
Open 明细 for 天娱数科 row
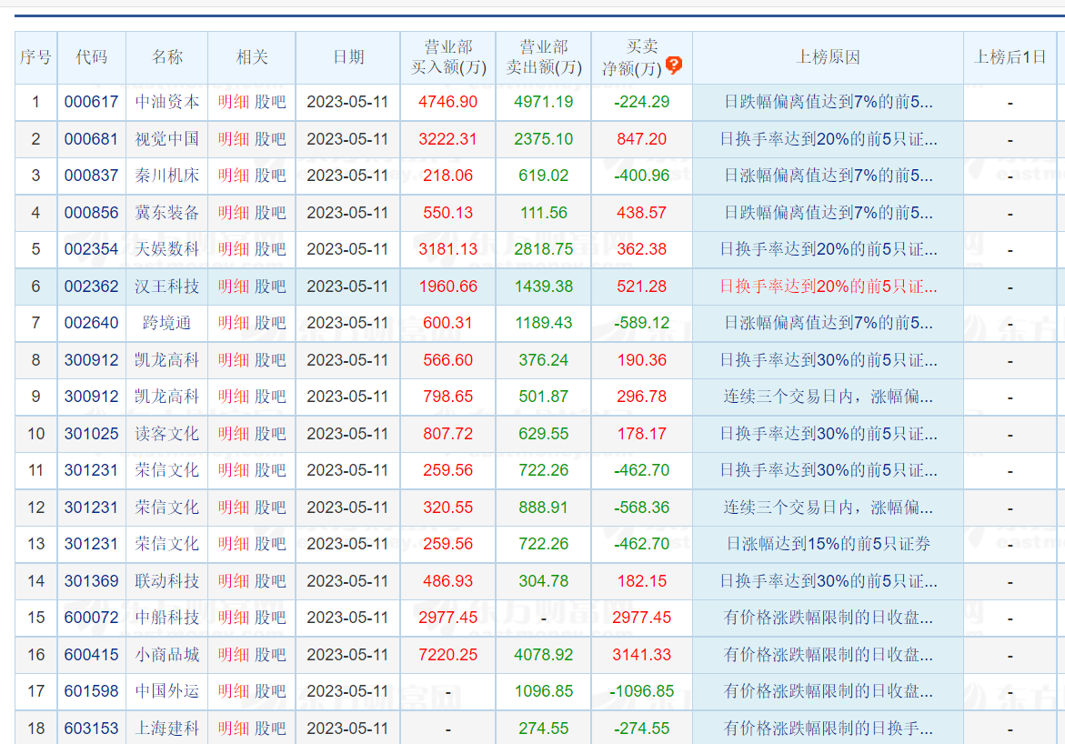(x=234, y=249)
